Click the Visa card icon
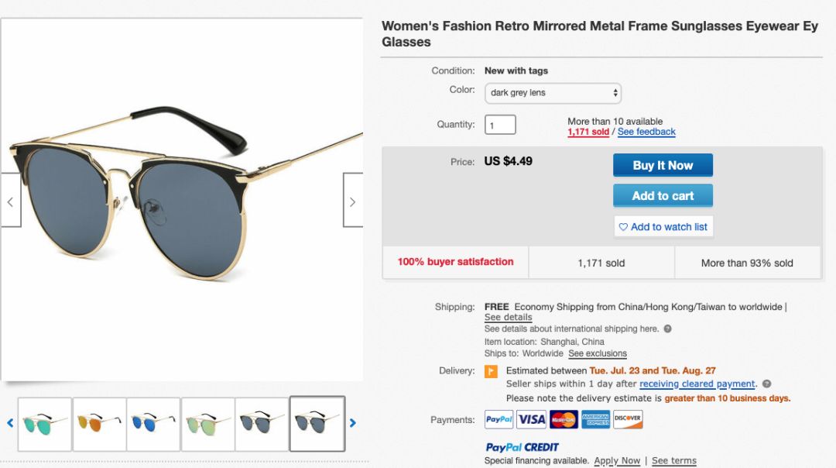This screenshot has width=836, height=468. (x=532, y=419)
